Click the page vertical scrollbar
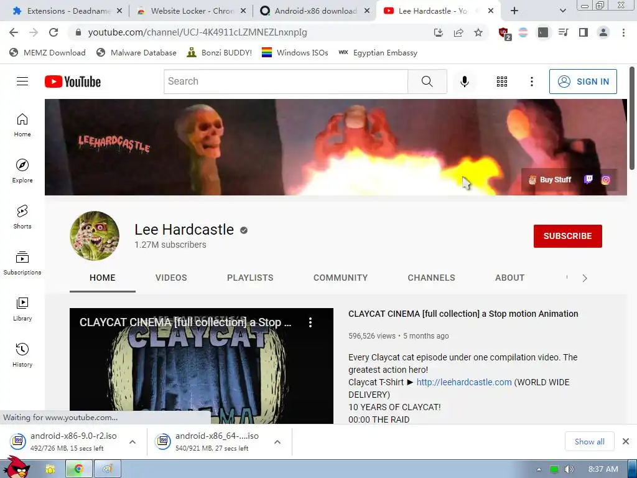 632,118
